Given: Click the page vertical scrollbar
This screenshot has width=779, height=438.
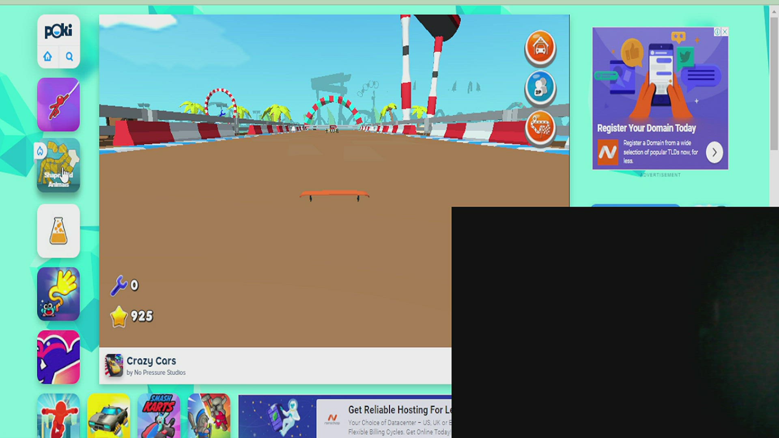Looking at the screenshot, I should coord(774,81).
